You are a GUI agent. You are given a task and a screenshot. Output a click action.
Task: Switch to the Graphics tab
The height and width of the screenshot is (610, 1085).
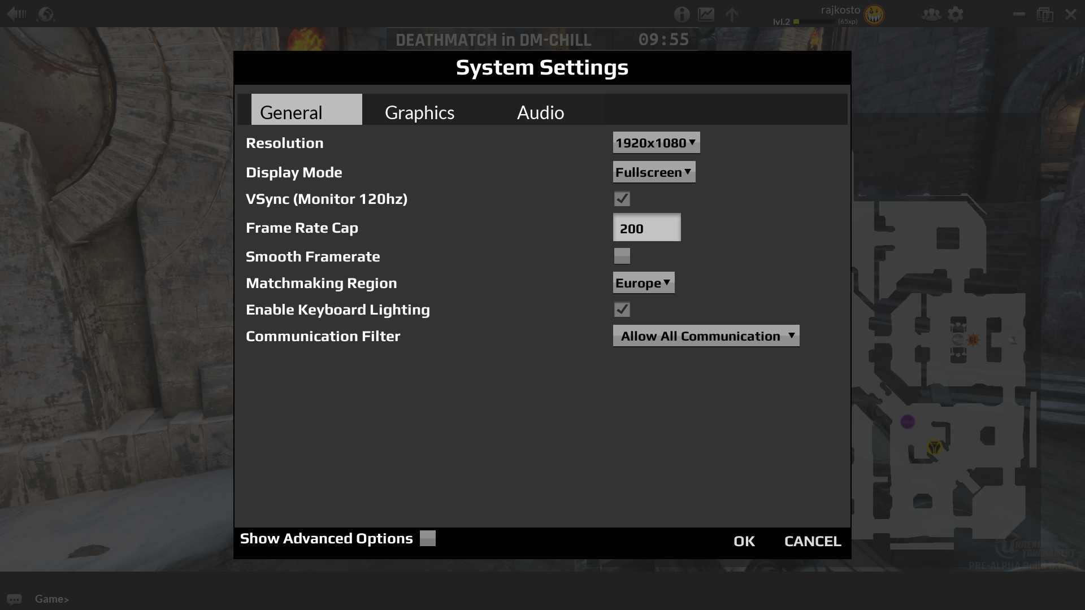pos(419,112)
